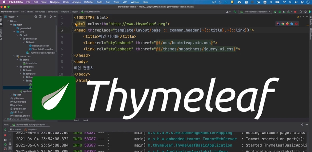The width and height of the screenshot is (312, 152).
Task: Open preview in Chrome browser icon
Action: [282, 24]
